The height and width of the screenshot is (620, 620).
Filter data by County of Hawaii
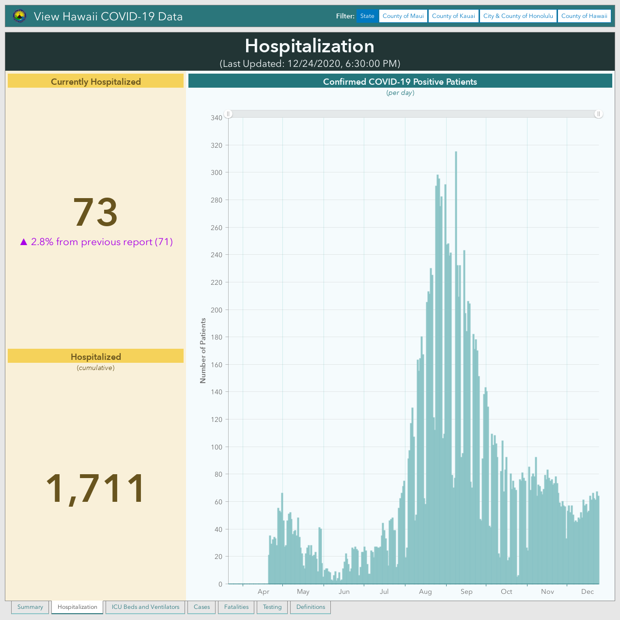click(x=584, y=16)
